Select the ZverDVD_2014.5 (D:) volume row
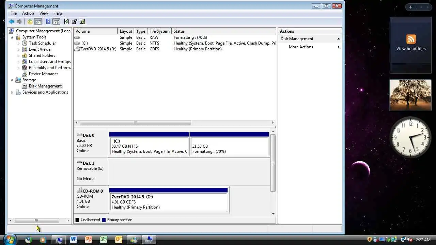Viewport: 436px width, 245px height. tap(175, 49)
